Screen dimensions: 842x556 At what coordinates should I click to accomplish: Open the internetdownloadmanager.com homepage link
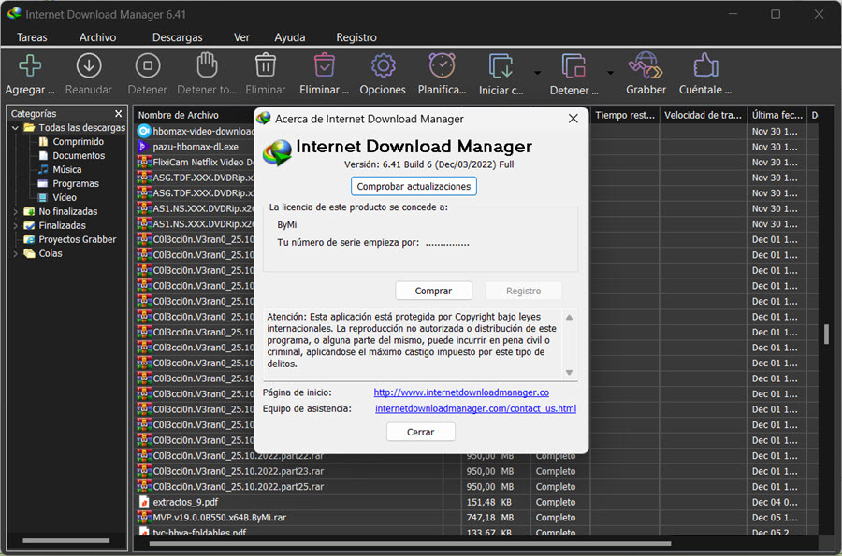tap(460, 392)
